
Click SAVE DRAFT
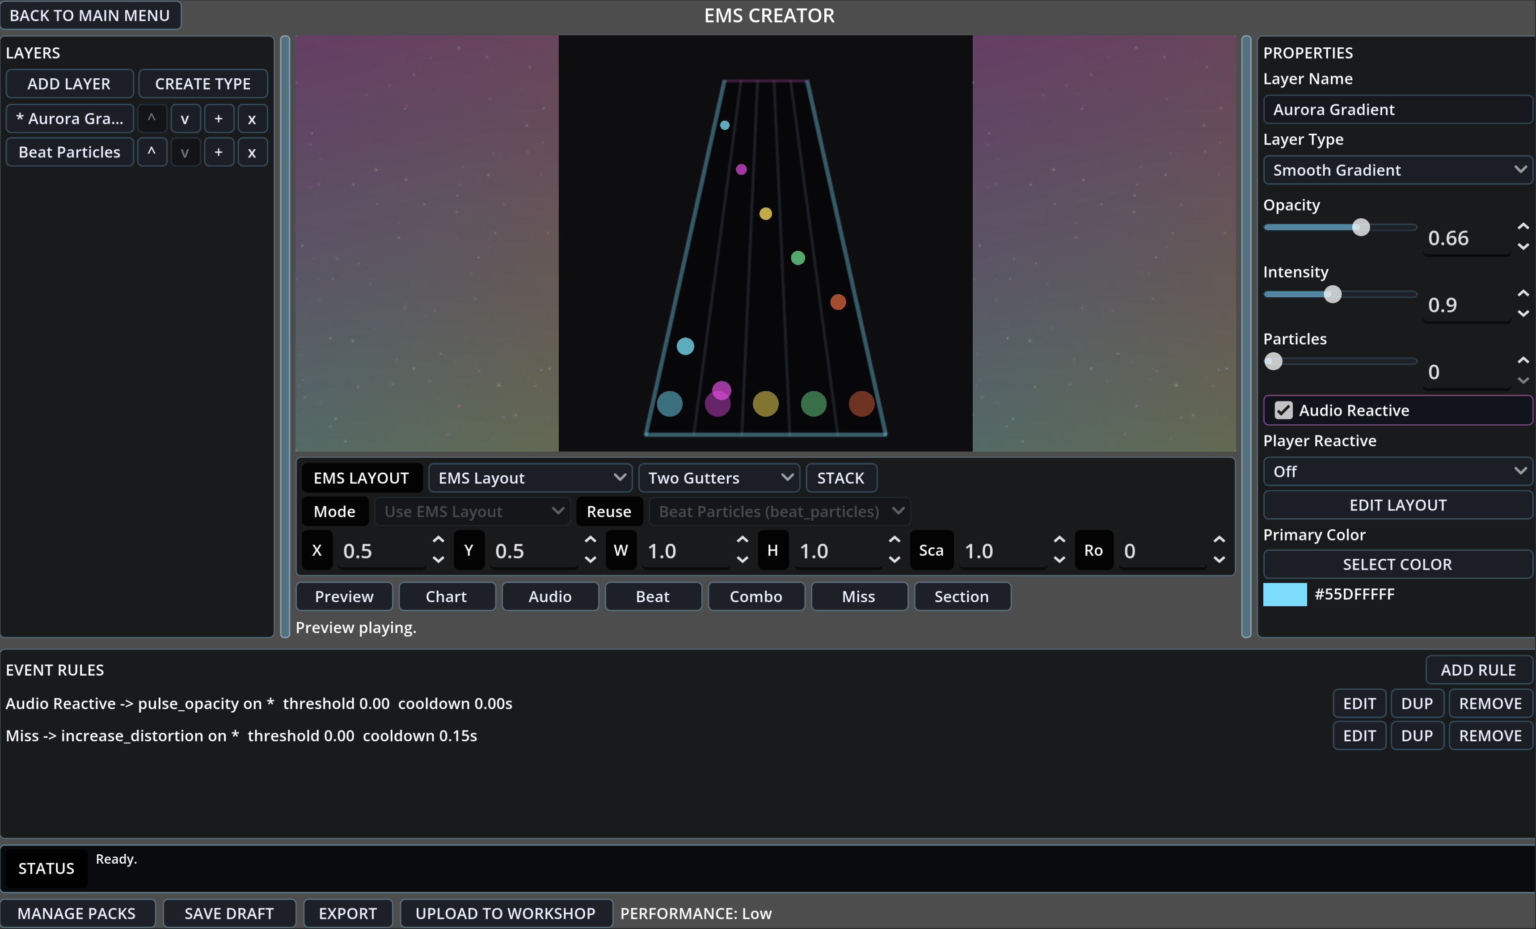[x=229, y=913]
